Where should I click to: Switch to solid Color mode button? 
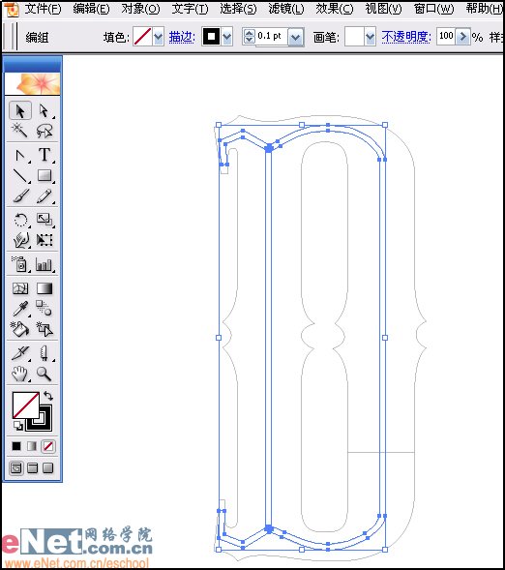(x=16, y=446)
